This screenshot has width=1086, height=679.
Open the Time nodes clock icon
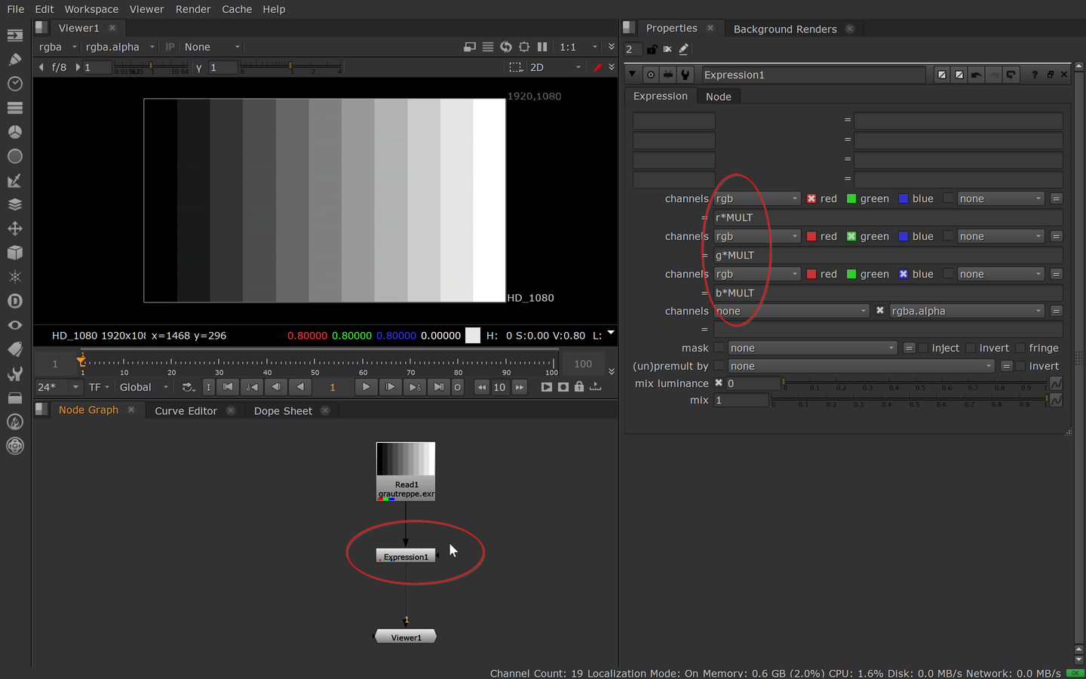14,84
